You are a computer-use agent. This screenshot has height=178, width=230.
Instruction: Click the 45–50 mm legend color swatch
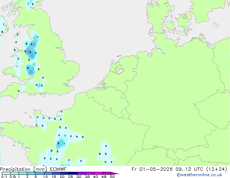107,173
